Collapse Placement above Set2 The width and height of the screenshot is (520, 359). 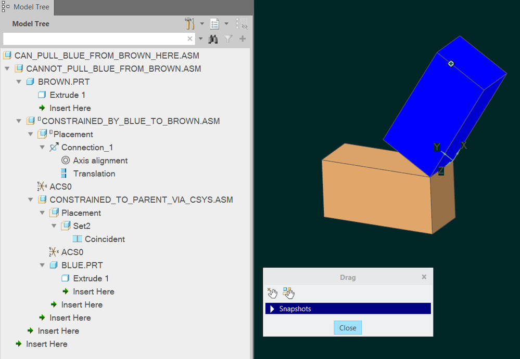[x=42, y=213]
